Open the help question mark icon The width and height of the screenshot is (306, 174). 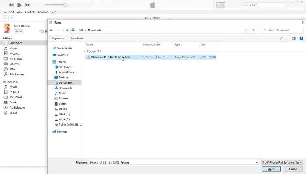301,38
